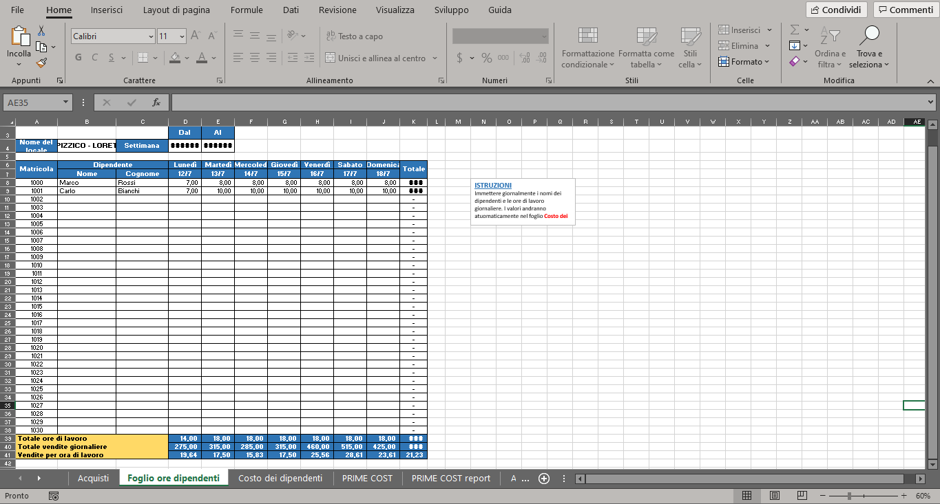Toggle bold G formatting
This screenshot has height=504, width=940.
(x=79, y=58)
